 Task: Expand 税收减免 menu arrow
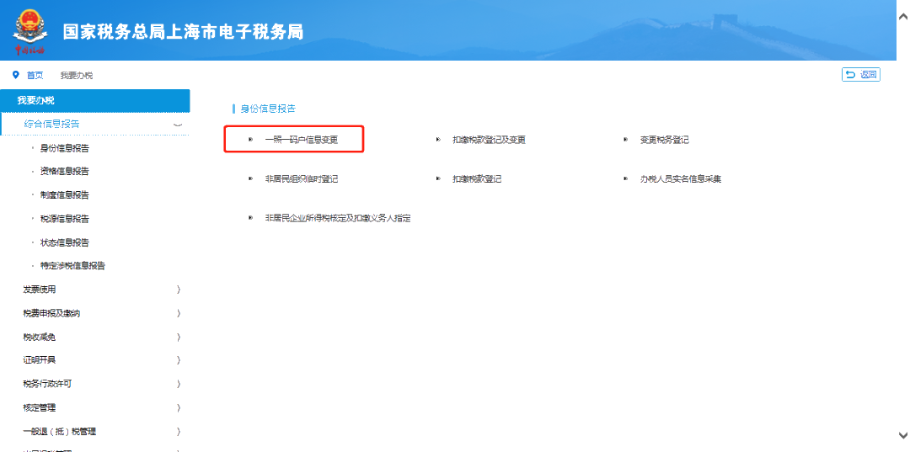(x=179, y=338)
